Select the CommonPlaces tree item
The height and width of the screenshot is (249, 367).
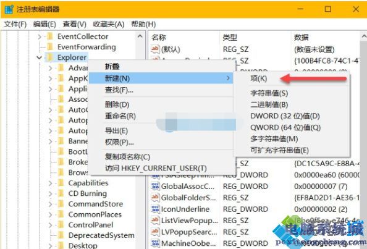pos(95,214)
